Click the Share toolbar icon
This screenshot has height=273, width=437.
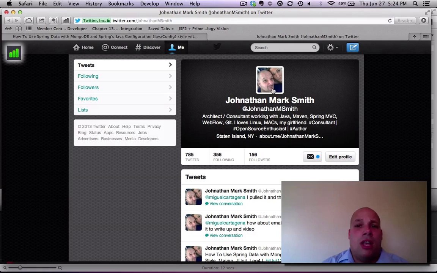coord(41,20)
